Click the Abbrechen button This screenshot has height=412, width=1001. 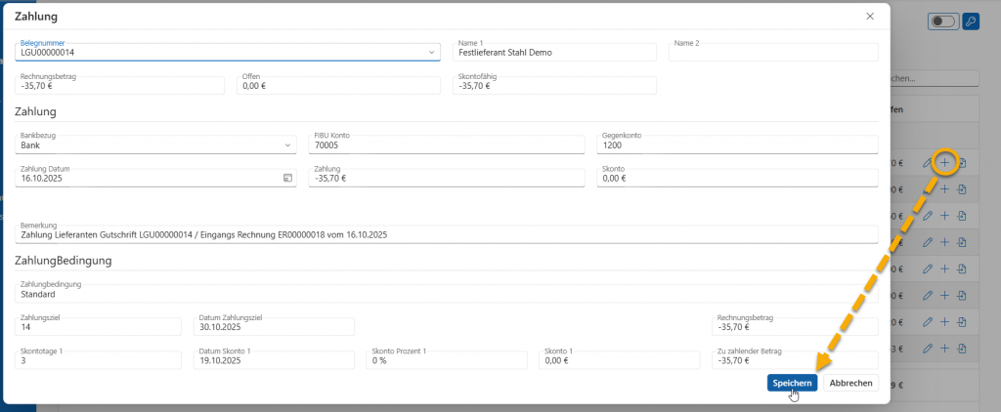(850, 384)
